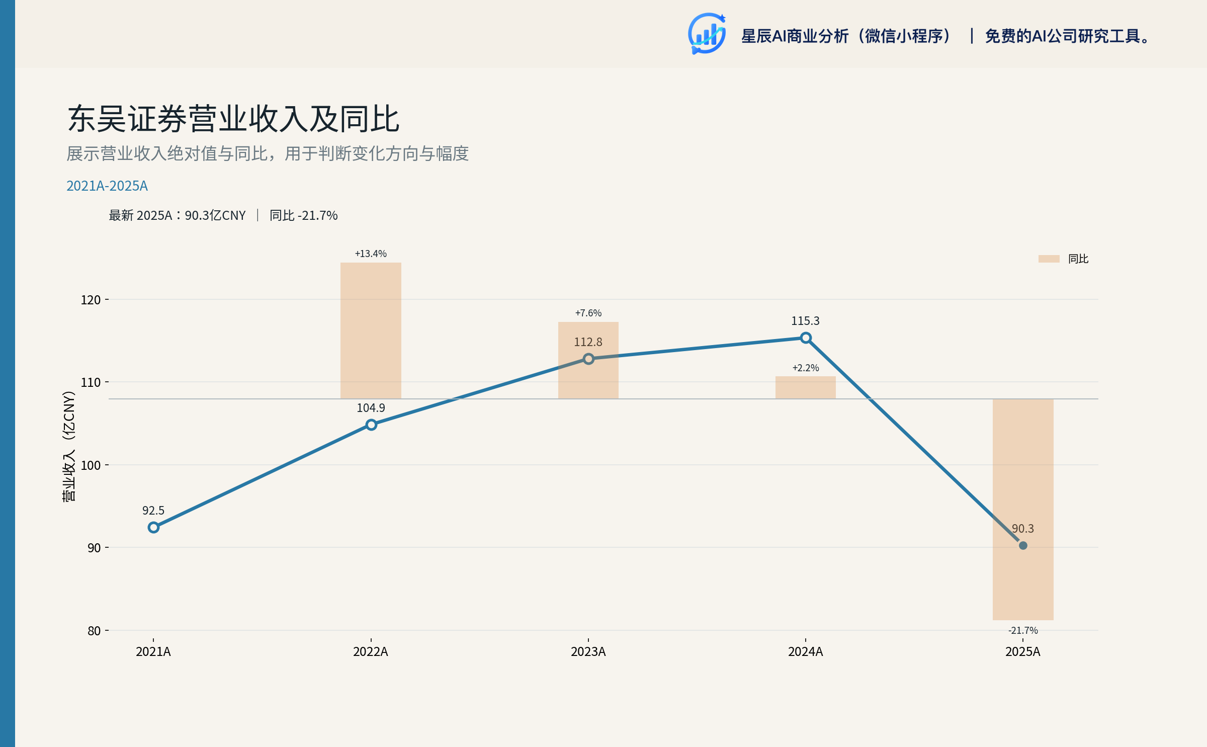Image resolution: width=1207 pixels, height=747 pixels.
Task: Click the +2.2% bar for 2024A
Action: 806,387
